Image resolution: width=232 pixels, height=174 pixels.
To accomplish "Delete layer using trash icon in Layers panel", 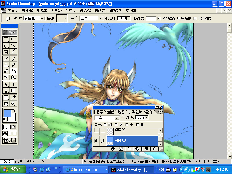I will (x=154, y=149).
